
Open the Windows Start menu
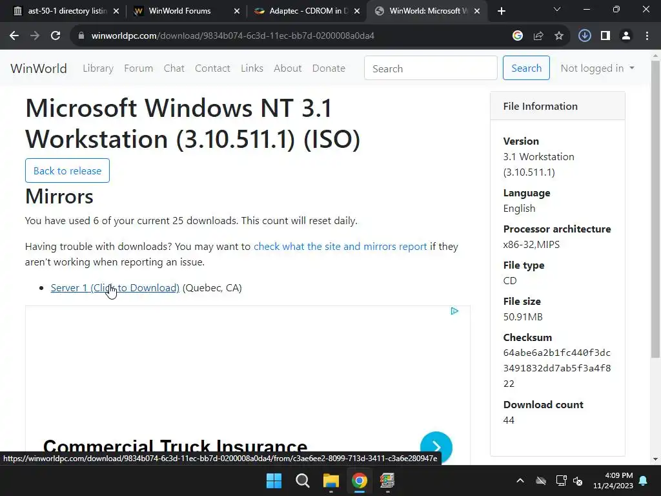[x=274, y=480]
